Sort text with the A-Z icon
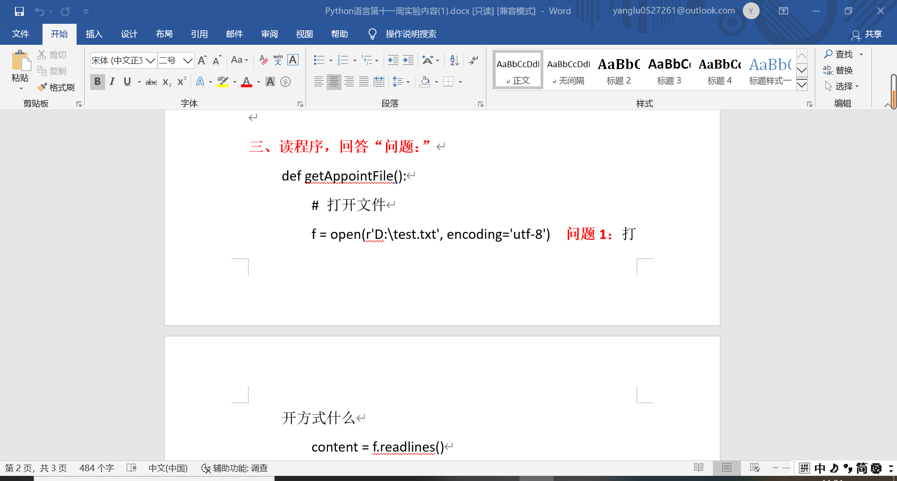Image resolution: width=897 pixels, height=481 pixels. pyautogui.click(x=454, y=60)
